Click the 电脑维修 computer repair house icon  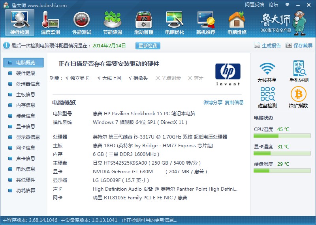[x=237, y=22]
